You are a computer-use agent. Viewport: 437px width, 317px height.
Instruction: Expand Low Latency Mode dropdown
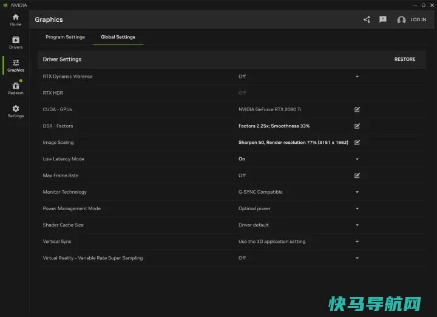click(357, 159)
